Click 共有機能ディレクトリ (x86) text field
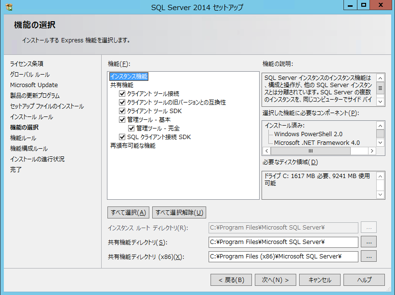This screenshot has height=295, width=395. click(x=283, y=257)
